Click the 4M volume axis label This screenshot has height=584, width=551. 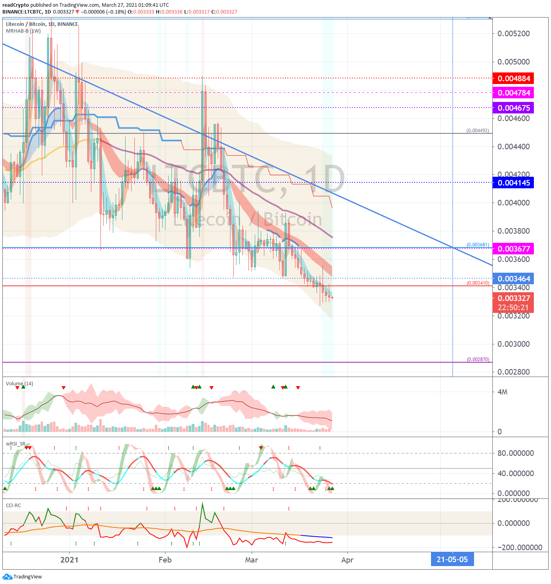click(502, 392)
